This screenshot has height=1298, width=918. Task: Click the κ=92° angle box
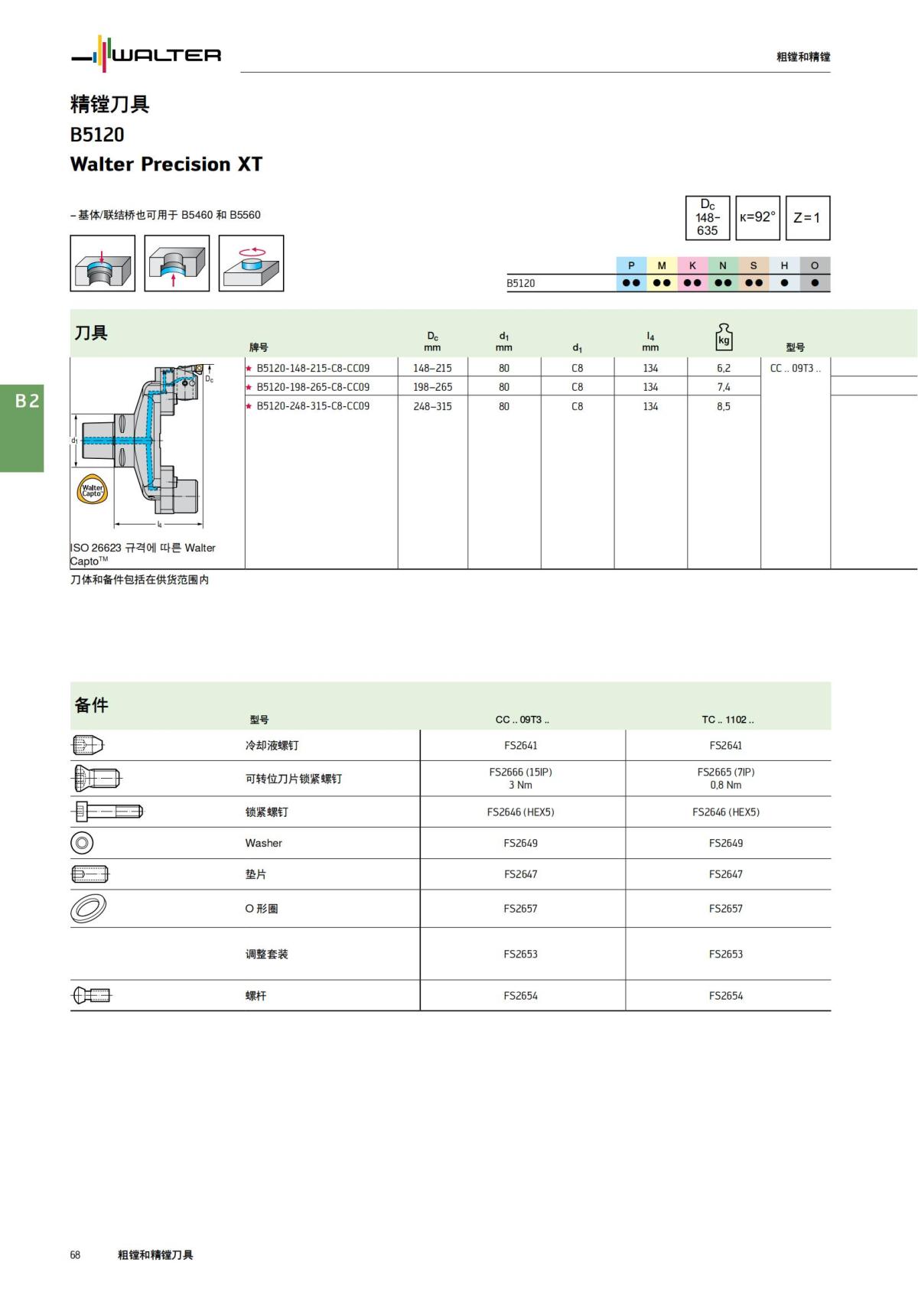point(758,218)
